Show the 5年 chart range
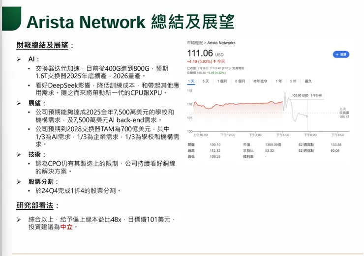 (x=293, y=81)
